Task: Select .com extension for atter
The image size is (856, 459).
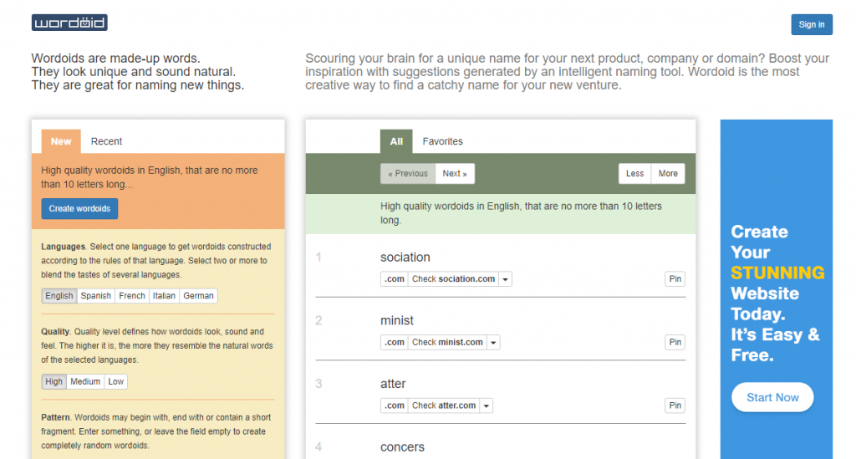Action: pyautogui.click(x=395, y=405)
